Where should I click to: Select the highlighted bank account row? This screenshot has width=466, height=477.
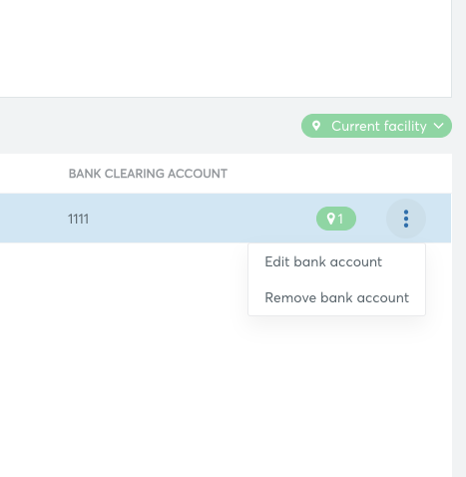pyautogui.click(x=226, y=219)
